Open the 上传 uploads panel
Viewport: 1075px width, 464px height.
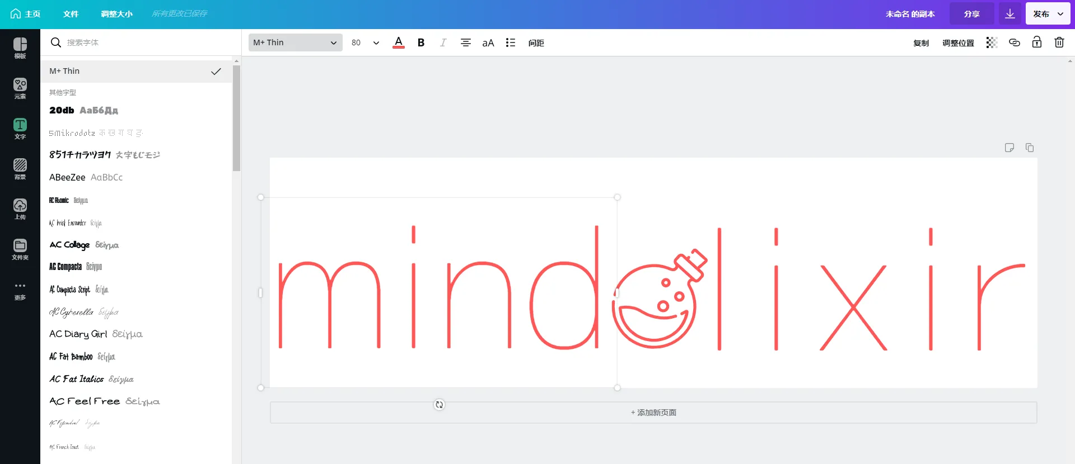click(20, 209)
